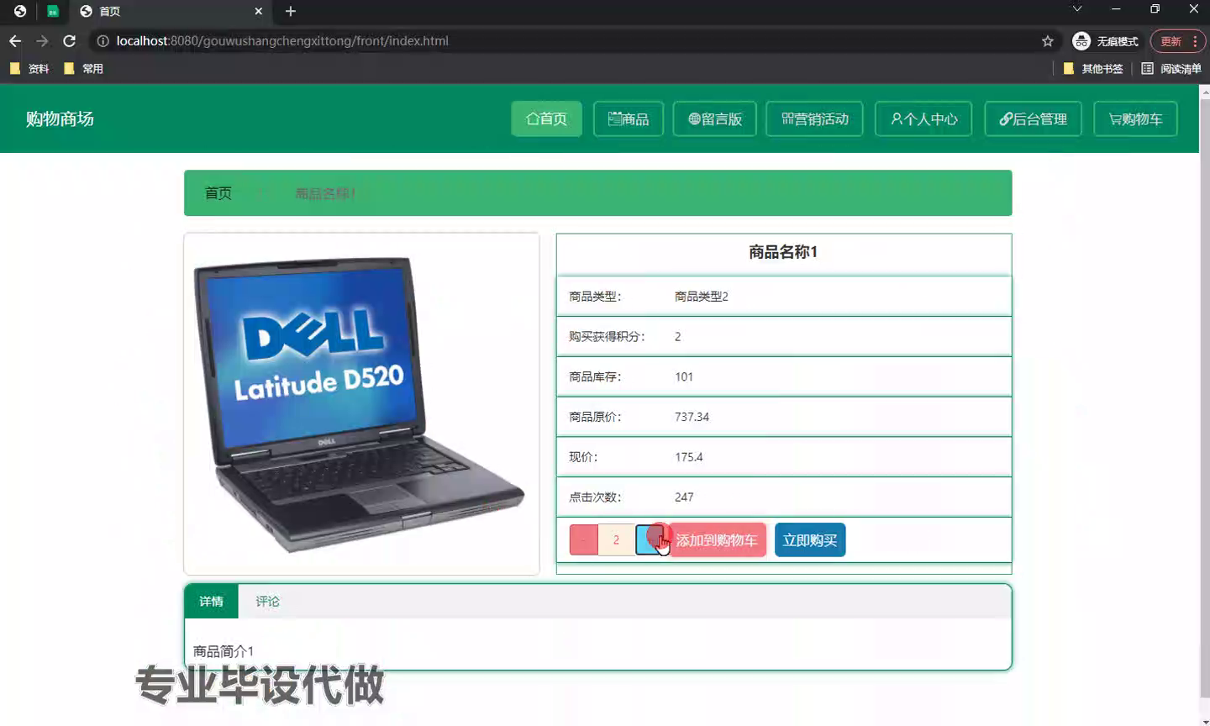
Task: Open 商品 navigation item
Action: pos(629,118)
